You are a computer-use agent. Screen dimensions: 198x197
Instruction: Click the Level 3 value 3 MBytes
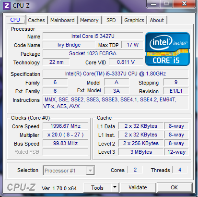pos(141,152)
